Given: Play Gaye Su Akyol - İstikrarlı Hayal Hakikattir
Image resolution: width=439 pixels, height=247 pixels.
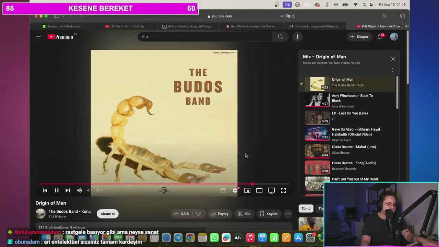Looking at the screenshot, I should point(347,134).
